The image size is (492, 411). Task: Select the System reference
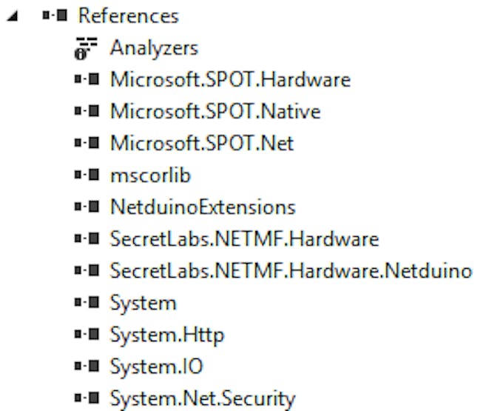pyautogui.click(x=144, y=304)
